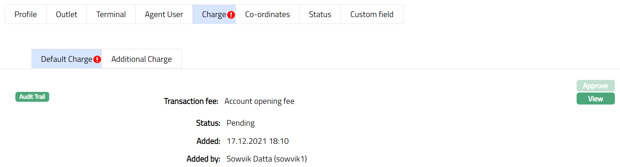
Task: Click the Account opening fee value
Action: pos(259,101)
